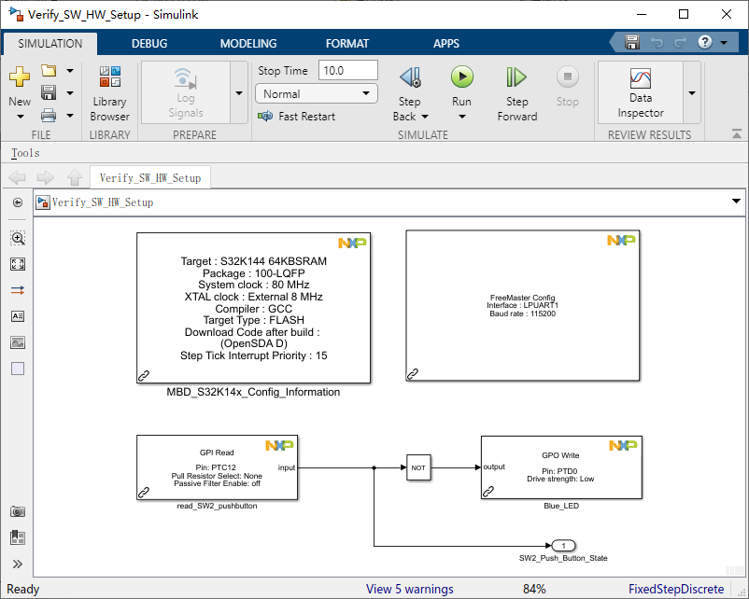Expand the Prepare gallery dropdown
Viewport: 749px width, 599px height.
coord(239,93)
